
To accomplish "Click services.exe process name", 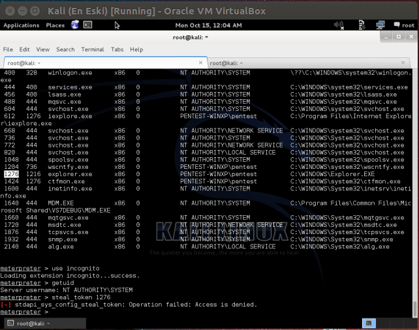I will pyautogui.click(x=70, y=87).
